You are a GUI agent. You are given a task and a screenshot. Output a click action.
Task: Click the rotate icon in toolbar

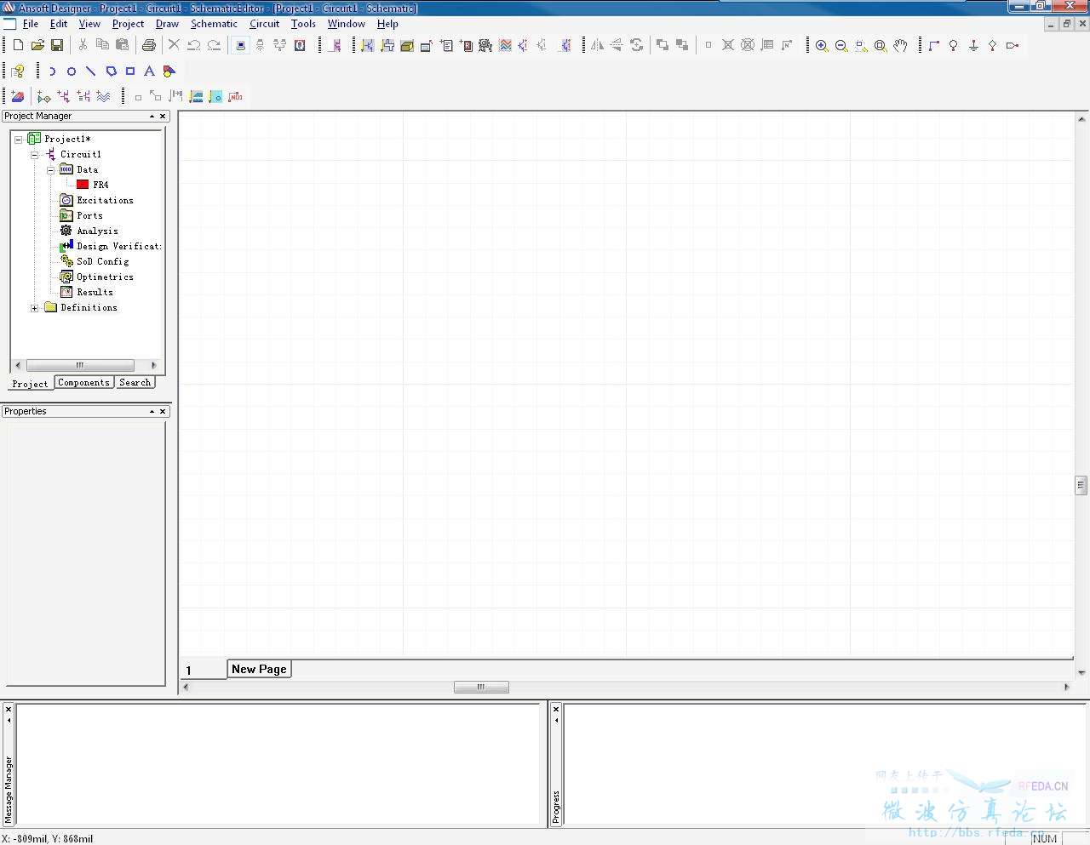[x=636, y=45]
